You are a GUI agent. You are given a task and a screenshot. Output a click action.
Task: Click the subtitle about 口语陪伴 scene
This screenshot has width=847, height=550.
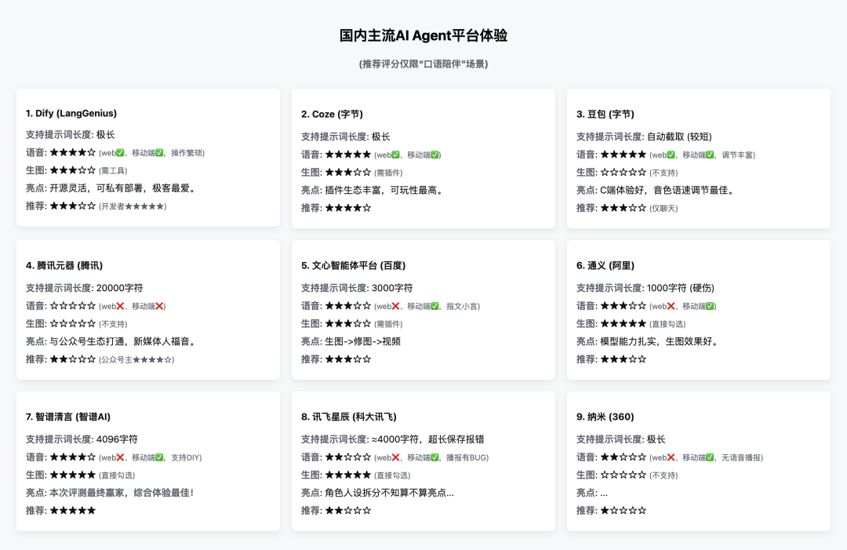click(423, 64)
